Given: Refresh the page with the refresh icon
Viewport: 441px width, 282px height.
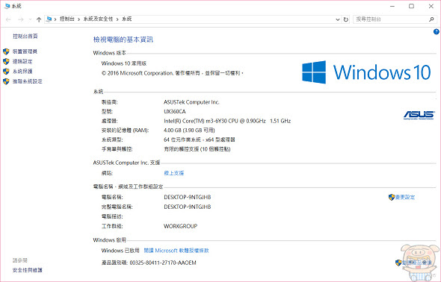Looking at the screenshot, I should 345,19.
